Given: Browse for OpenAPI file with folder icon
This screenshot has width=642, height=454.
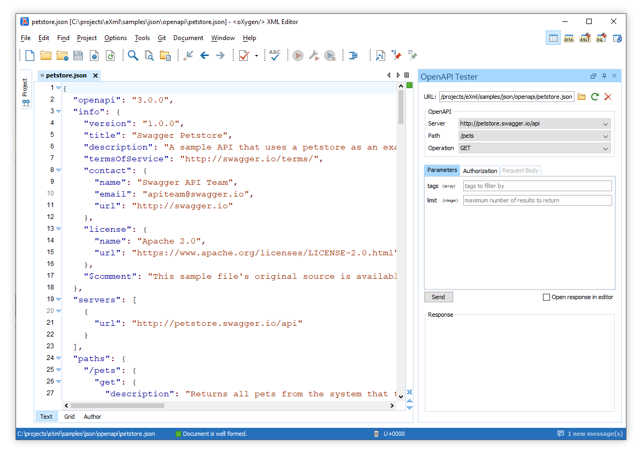Looking at the screenshot, I should click(582, 97).
